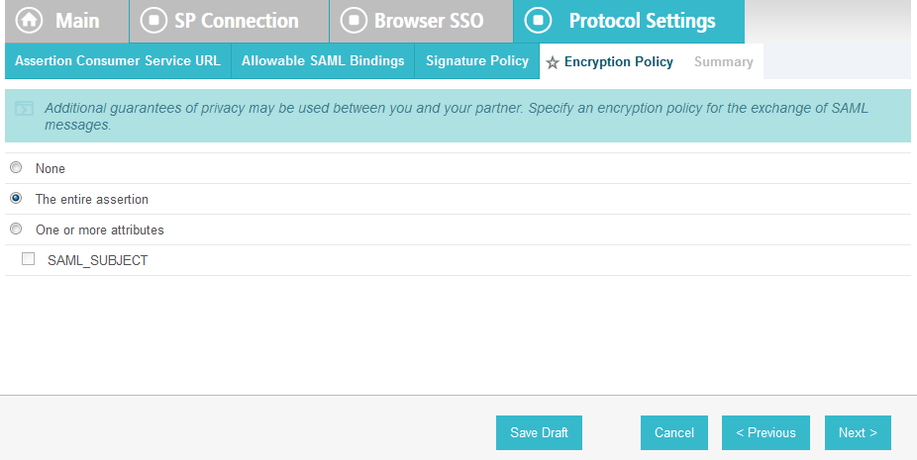Go to the Signature Policy tab
The width and height of the screenshot is (917, 460).
tap(477, 60)
